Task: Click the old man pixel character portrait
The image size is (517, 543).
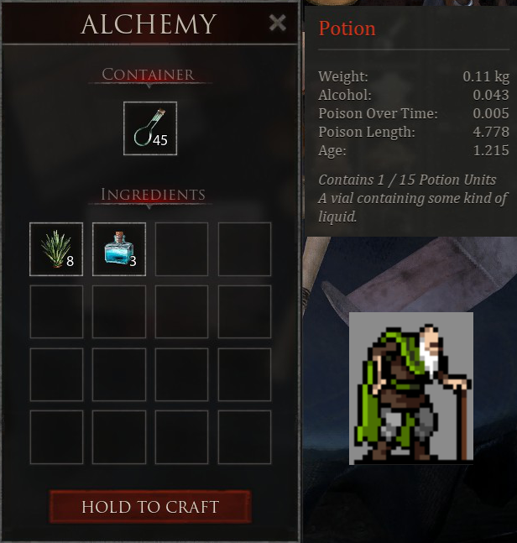Action: coord(411,389)
